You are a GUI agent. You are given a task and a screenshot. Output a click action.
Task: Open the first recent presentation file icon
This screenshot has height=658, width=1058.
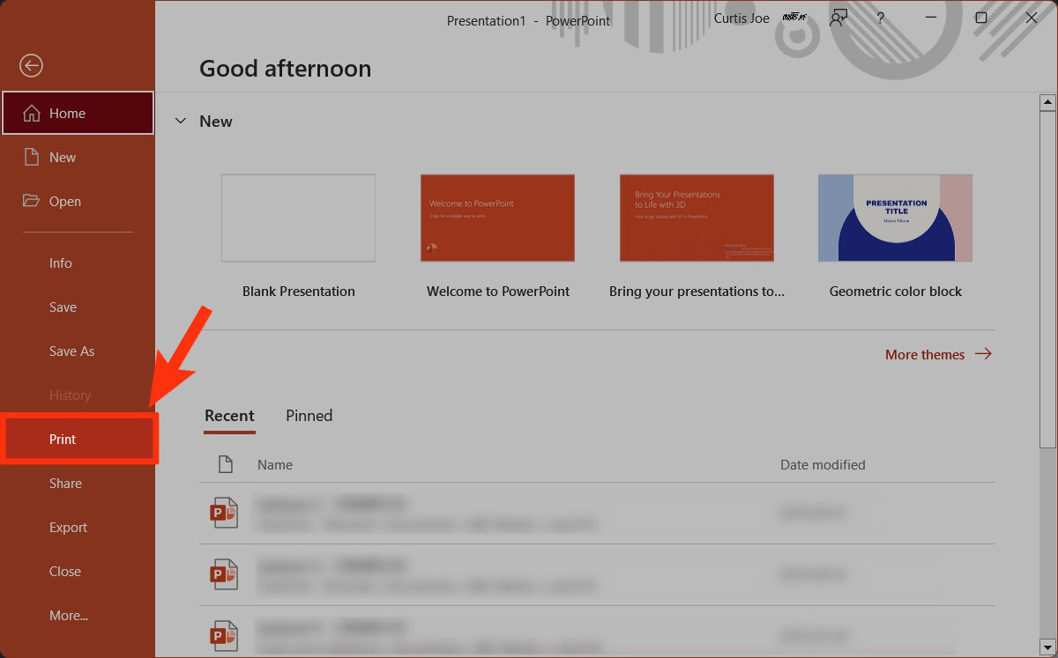[x=225, y=513]
